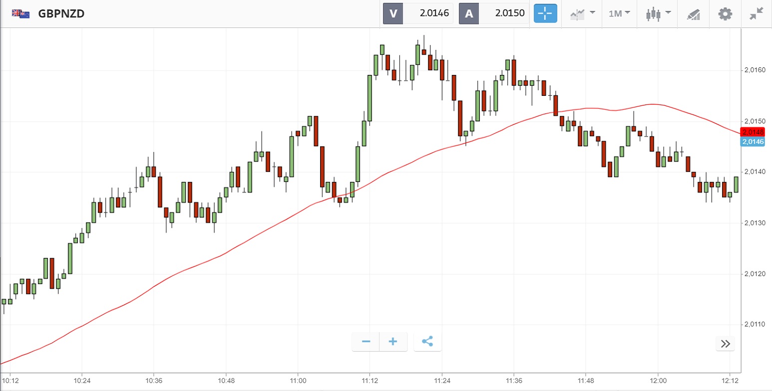Image resolution: width=772 pixels, height=391 pixels.
Task: Open chart settings gear
Action: tap(725, 13)
